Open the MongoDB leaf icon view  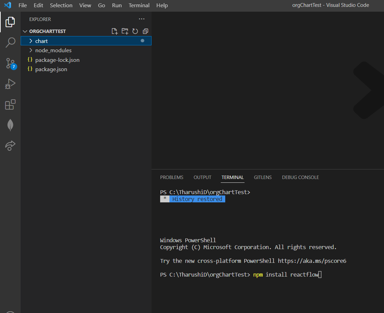pos(10,125)
